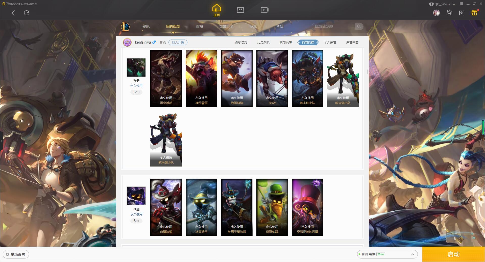Open the SSW skin card

272,78
